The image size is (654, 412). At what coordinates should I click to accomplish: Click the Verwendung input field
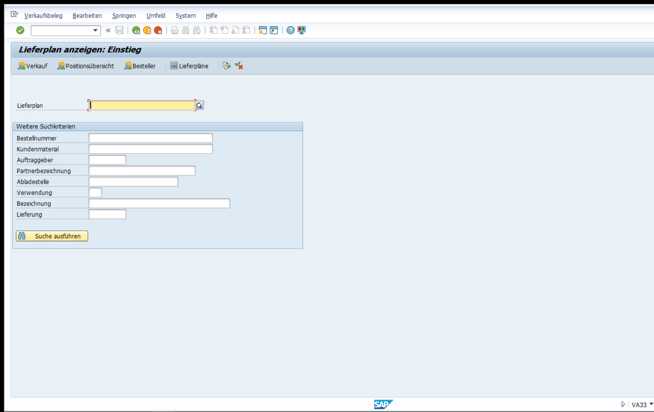pyautogui.click(x=95, y=192)
